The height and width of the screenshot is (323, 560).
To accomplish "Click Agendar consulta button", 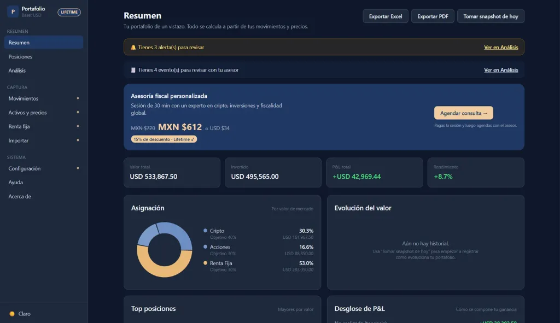I will pyautogui.click(x=464, y=113).
